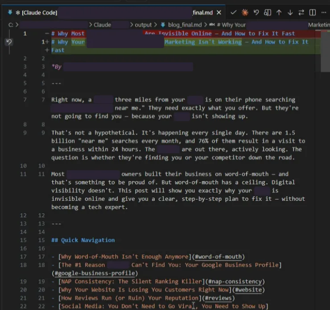This screenshot has height=310, width=330.
Task: Expand chevron after output in breadcrumbs
Action: (156, 25)
